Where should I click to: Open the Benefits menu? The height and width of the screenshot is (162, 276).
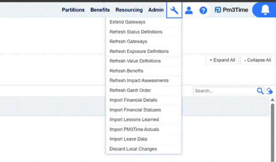100,10
